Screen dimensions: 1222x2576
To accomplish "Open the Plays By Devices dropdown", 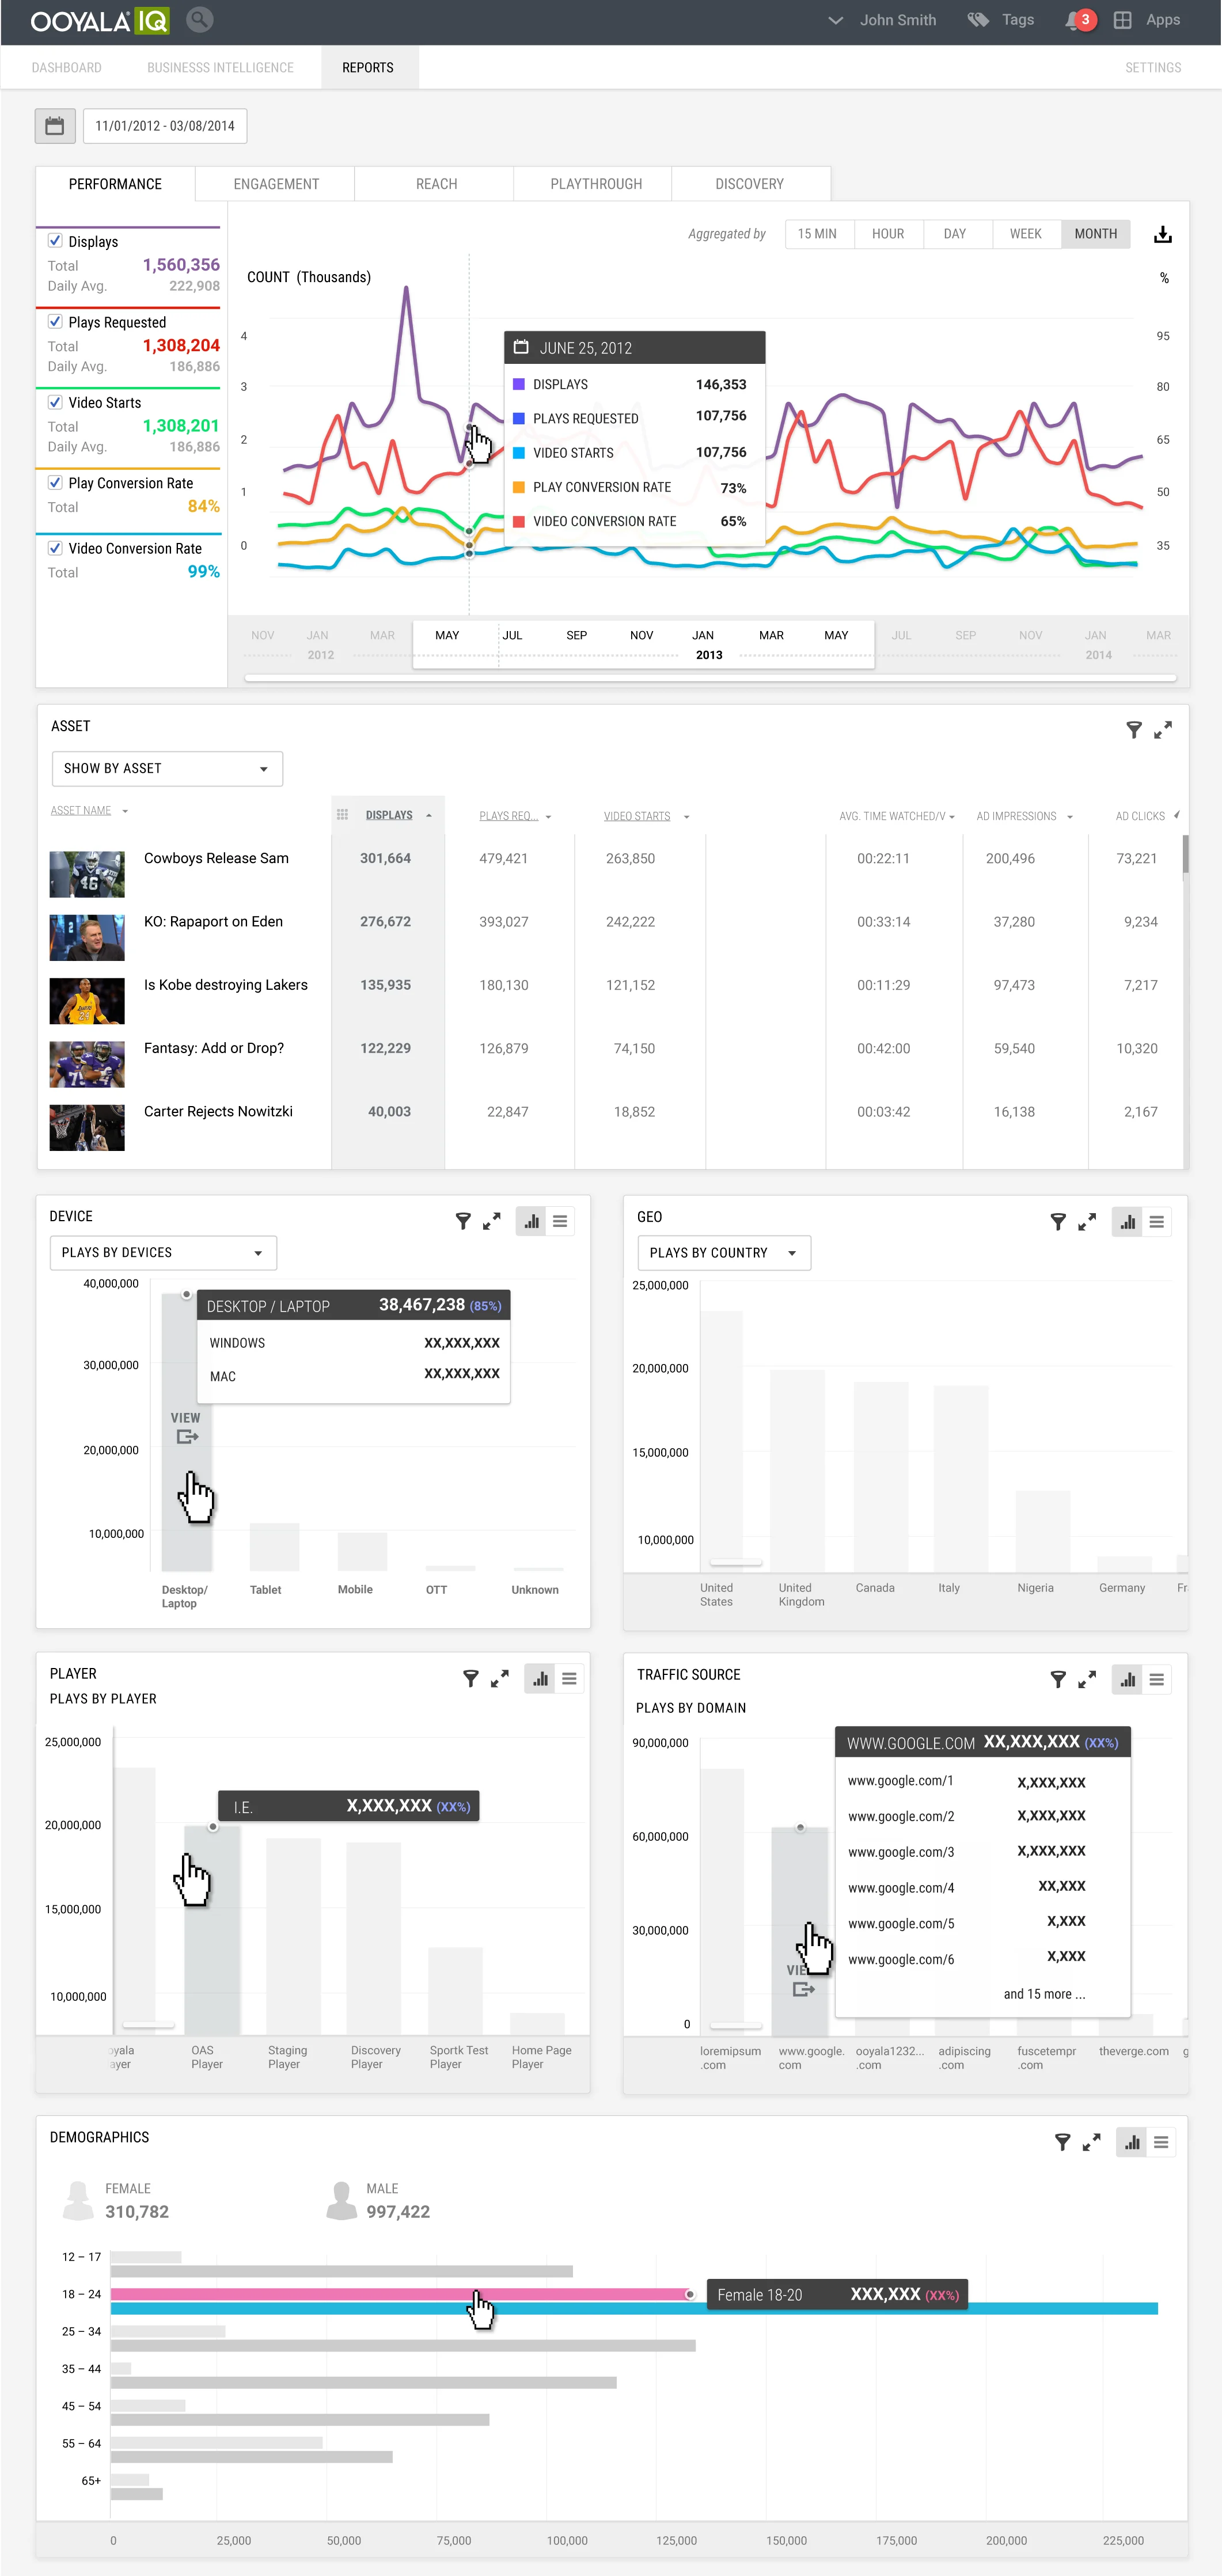I will [163, 1252].
